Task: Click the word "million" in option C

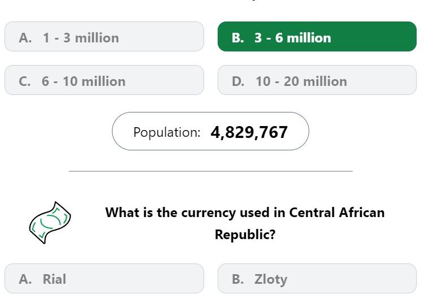Action: pos(103,81)
